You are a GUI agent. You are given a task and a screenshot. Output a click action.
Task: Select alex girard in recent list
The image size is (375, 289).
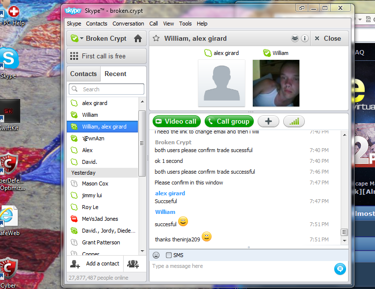[x=103, y=103]
